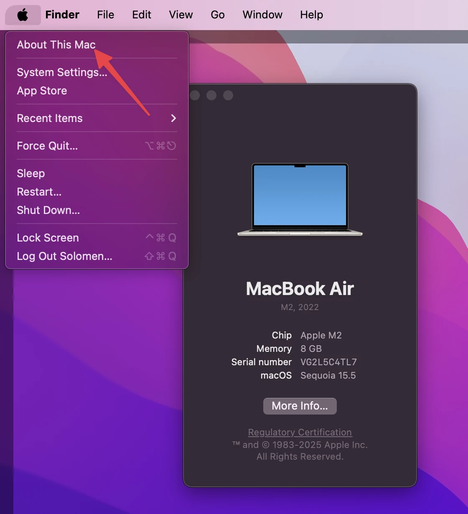The height and width of the screenshot is (514, 468).
Task: Click the 'Chip' label
Action: coord(282,336)
